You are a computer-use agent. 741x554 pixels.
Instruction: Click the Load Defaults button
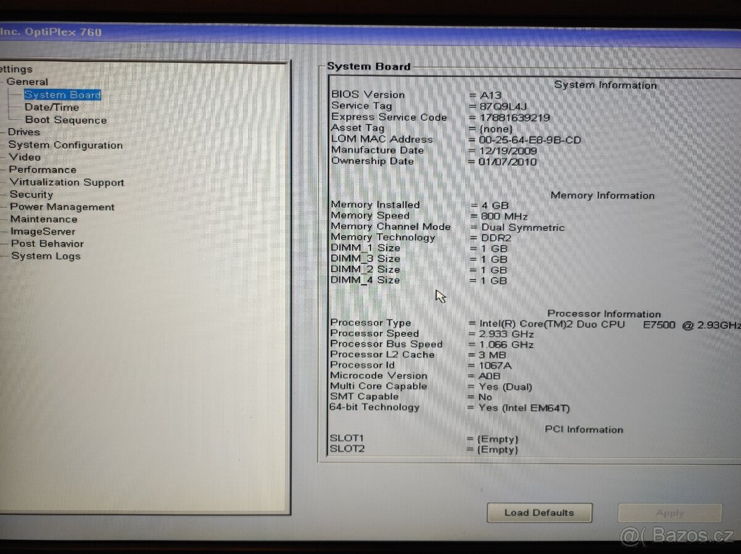(539, 512)
